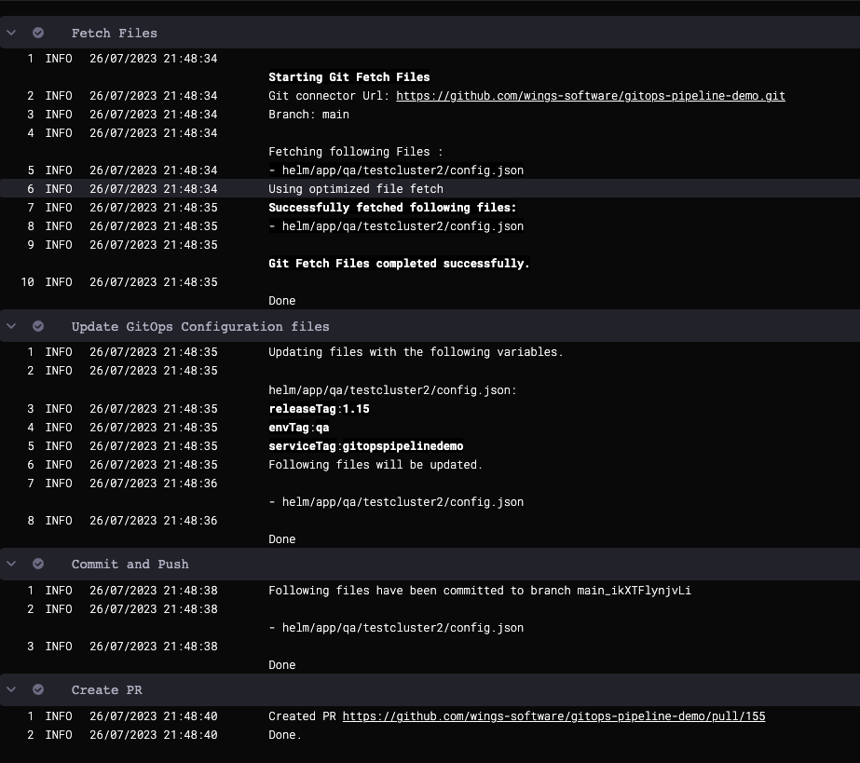Select the Fetch Files section title
The height and width of the screenshot is (763, 860).
pyautogui.click(x=114, y=33)
